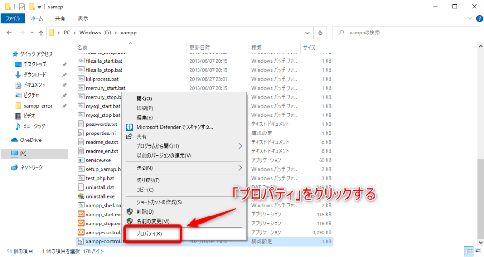Select uninstall.dat file icon
Viewport: 484px width, 257px height.
(x=81, y=187)
